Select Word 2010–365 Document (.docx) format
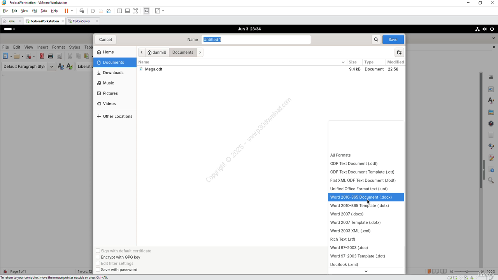 366,197
